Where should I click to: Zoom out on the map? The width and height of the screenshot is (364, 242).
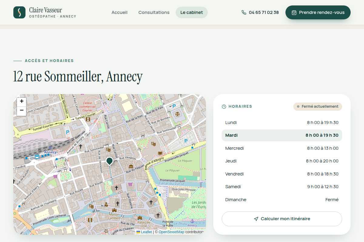(x=22, y=111)
